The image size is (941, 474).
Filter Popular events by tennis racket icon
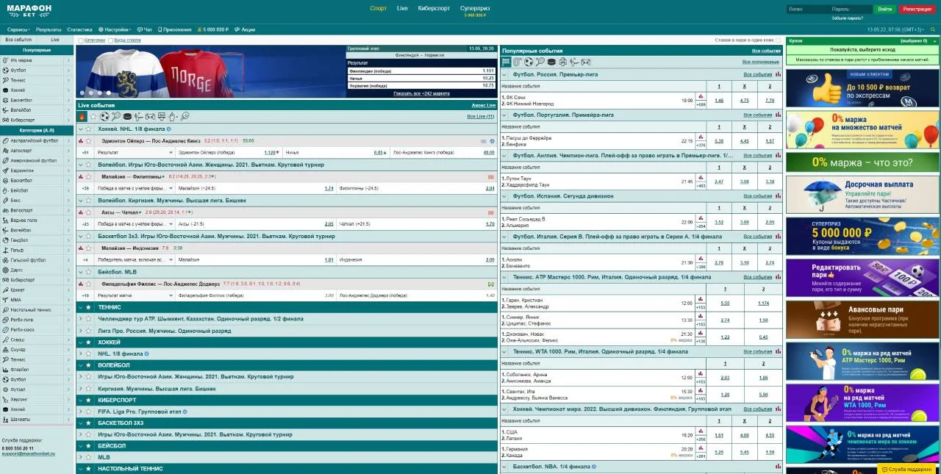point(540,62)
